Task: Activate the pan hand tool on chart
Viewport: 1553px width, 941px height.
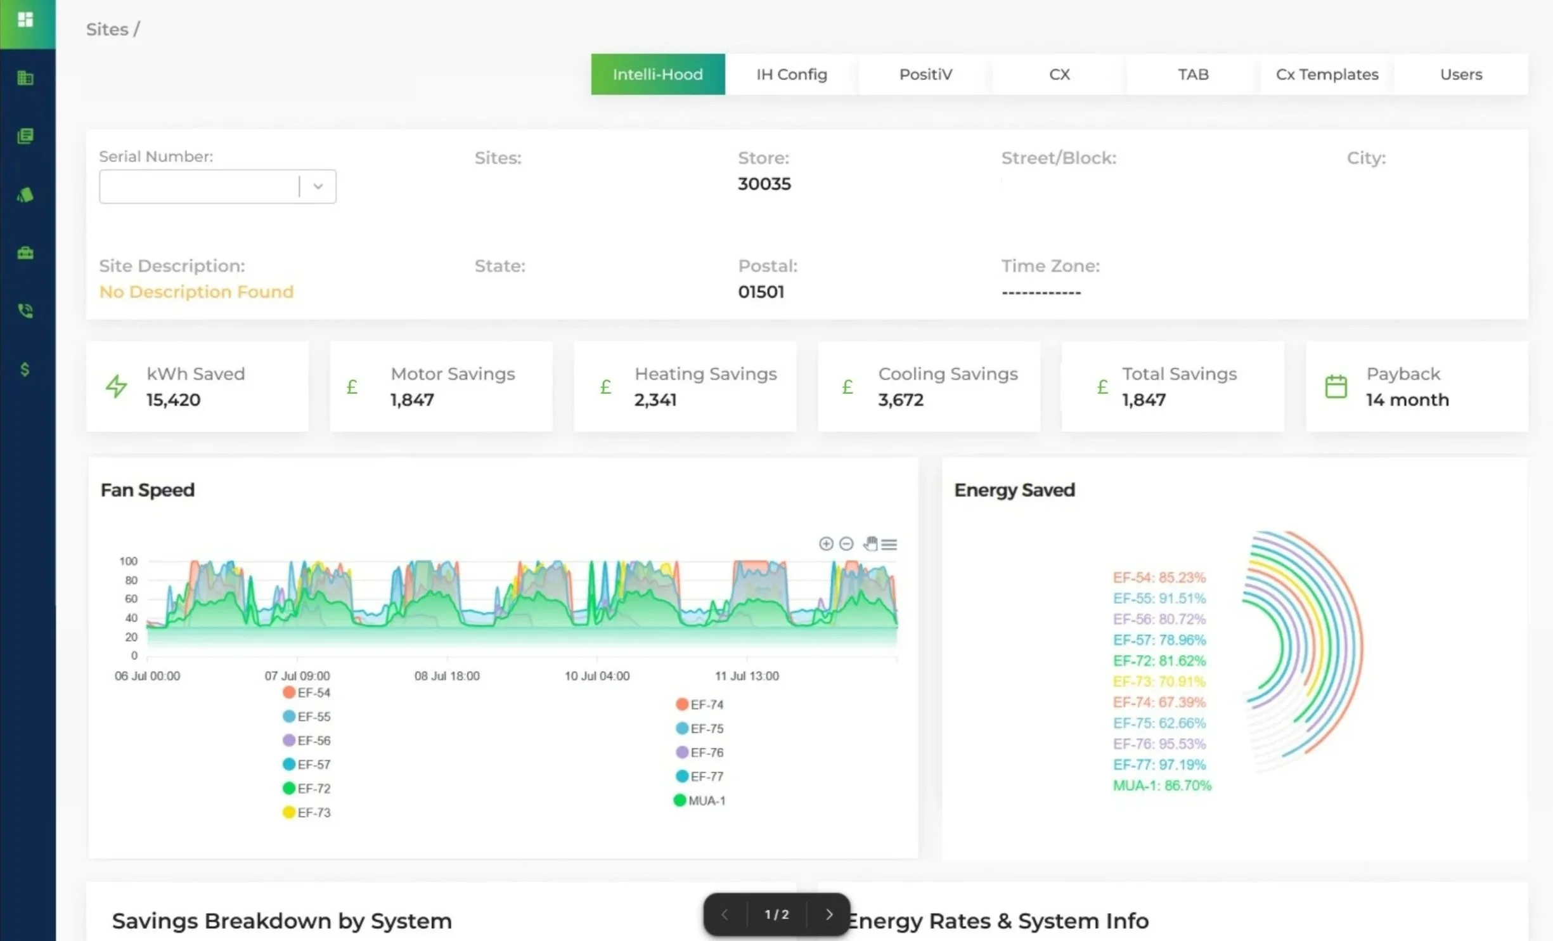Action: pyautogui.click(x=870, y=543)
